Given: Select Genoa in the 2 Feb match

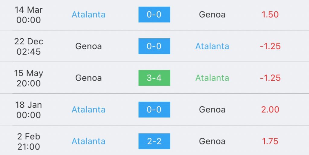Looking at the screenshot, I should click(212, 141).
